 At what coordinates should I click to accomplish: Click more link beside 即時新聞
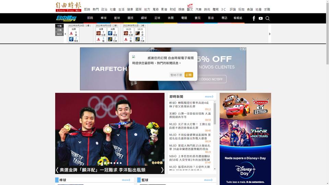209,97
